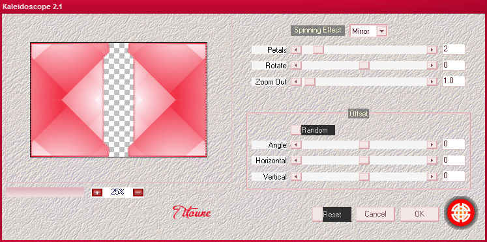Click Vertical slider right arrow
This screenshot has width=487, height=242.
tap(432, 176)
